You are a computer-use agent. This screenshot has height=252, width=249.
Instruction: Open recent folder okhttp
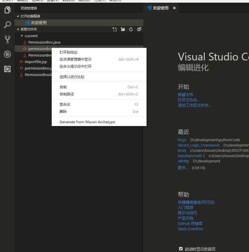[x=184, y=161]
